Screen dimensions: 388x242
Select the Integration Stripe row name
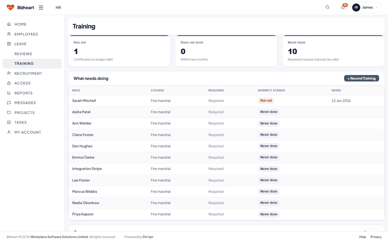pos(87,169)
